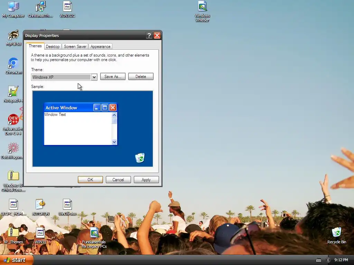Click the sample recycle bin in preview
The width and height of the screenshot is (354, 265).
140,158
